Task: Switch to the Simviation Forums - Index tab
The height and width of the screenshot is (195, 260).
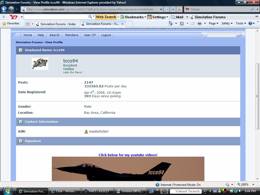Action: coord(57,24)
